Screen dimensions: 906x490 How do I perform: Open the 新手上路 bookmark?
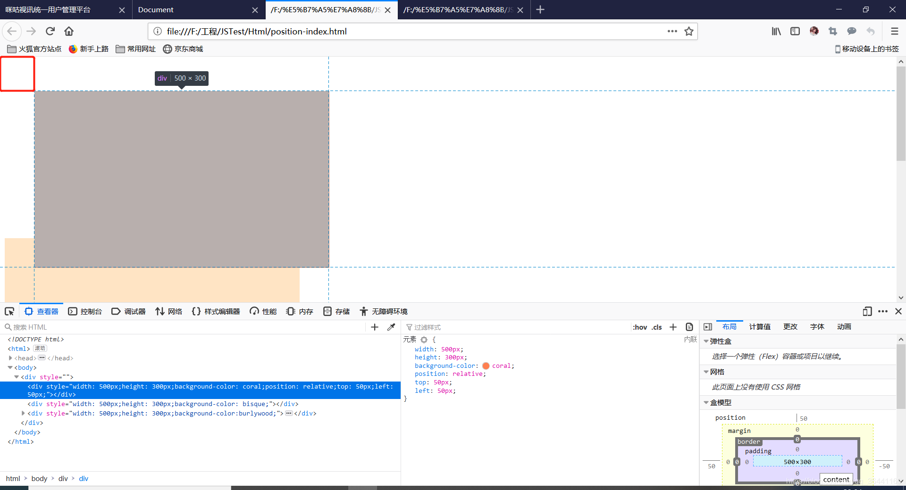[x=89, y=49]
